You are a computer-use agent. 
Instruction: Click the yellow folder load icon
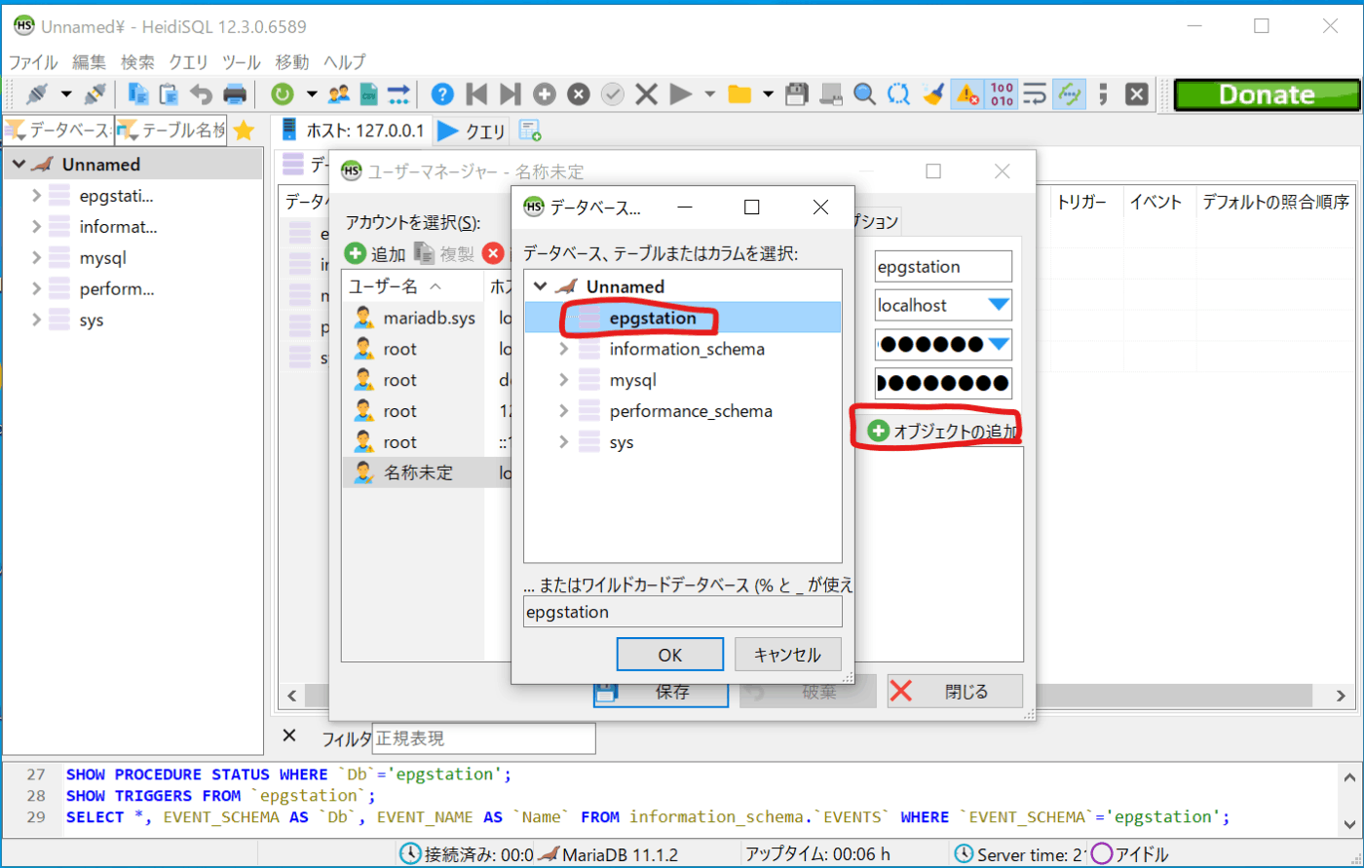coord(739,94)
